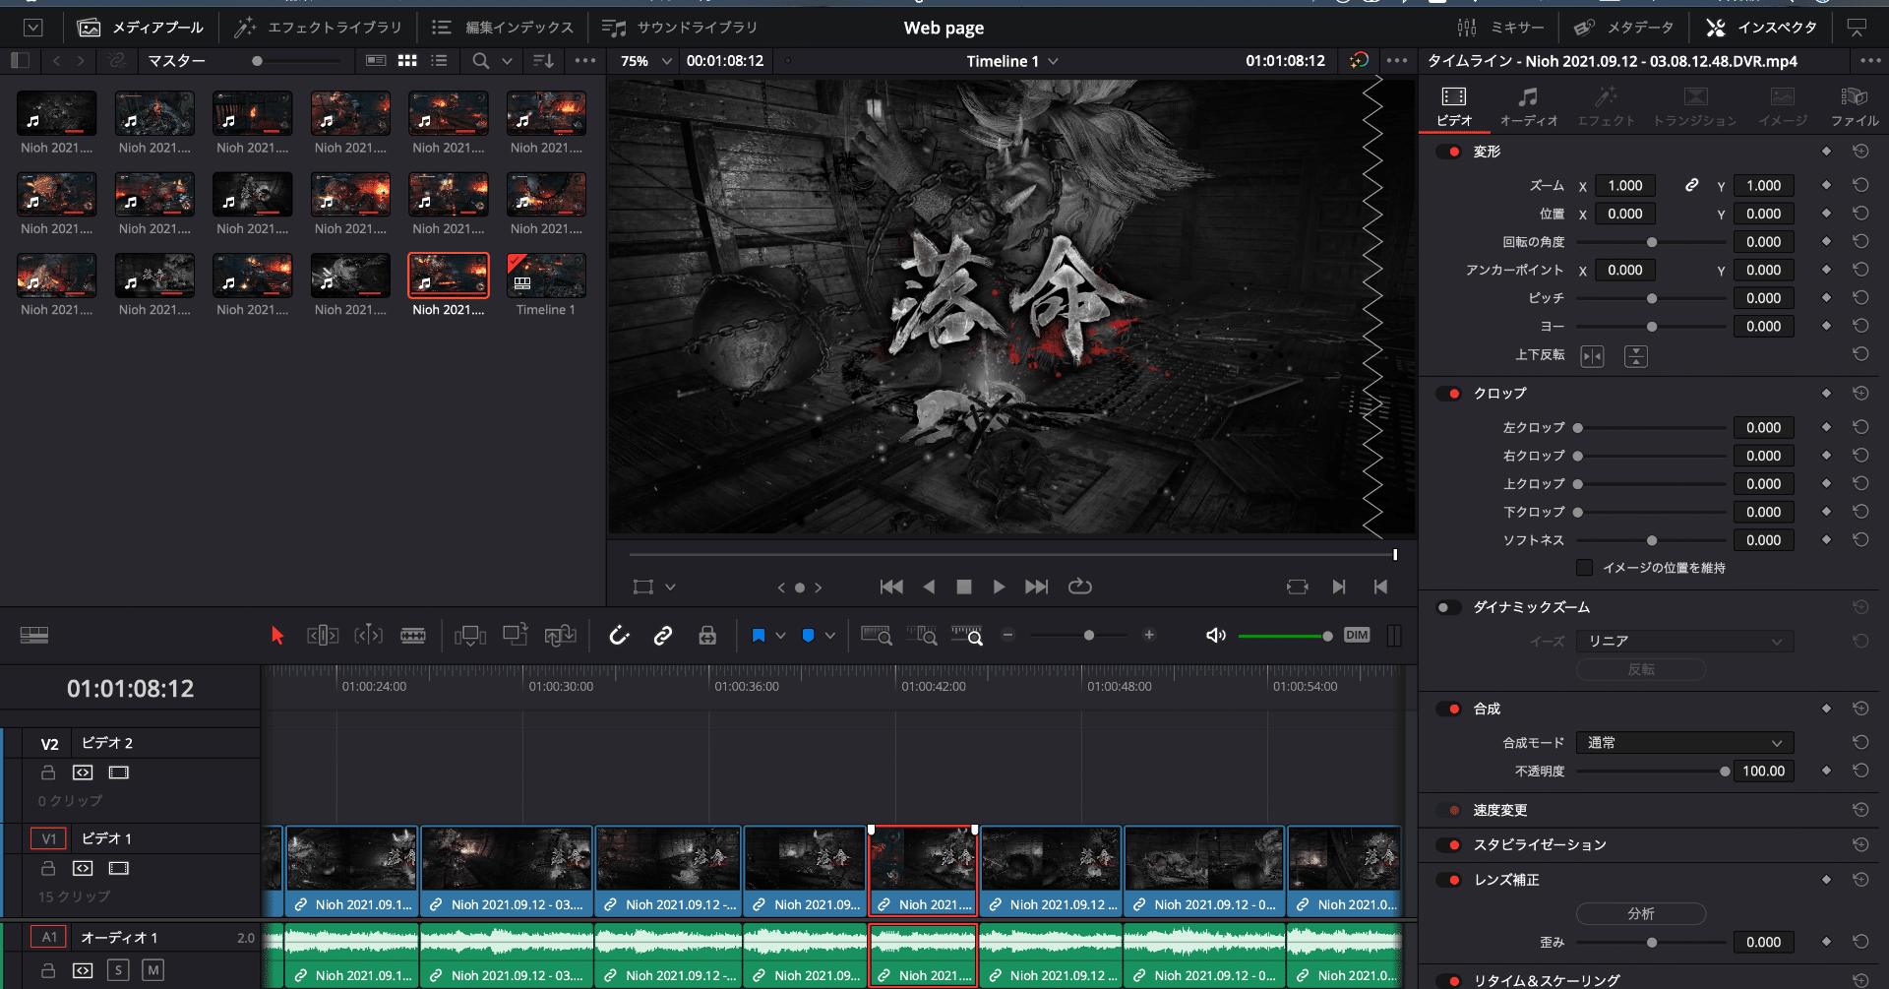Check the イメージの位置を維持 checkbox

(x=1584, y=568)
